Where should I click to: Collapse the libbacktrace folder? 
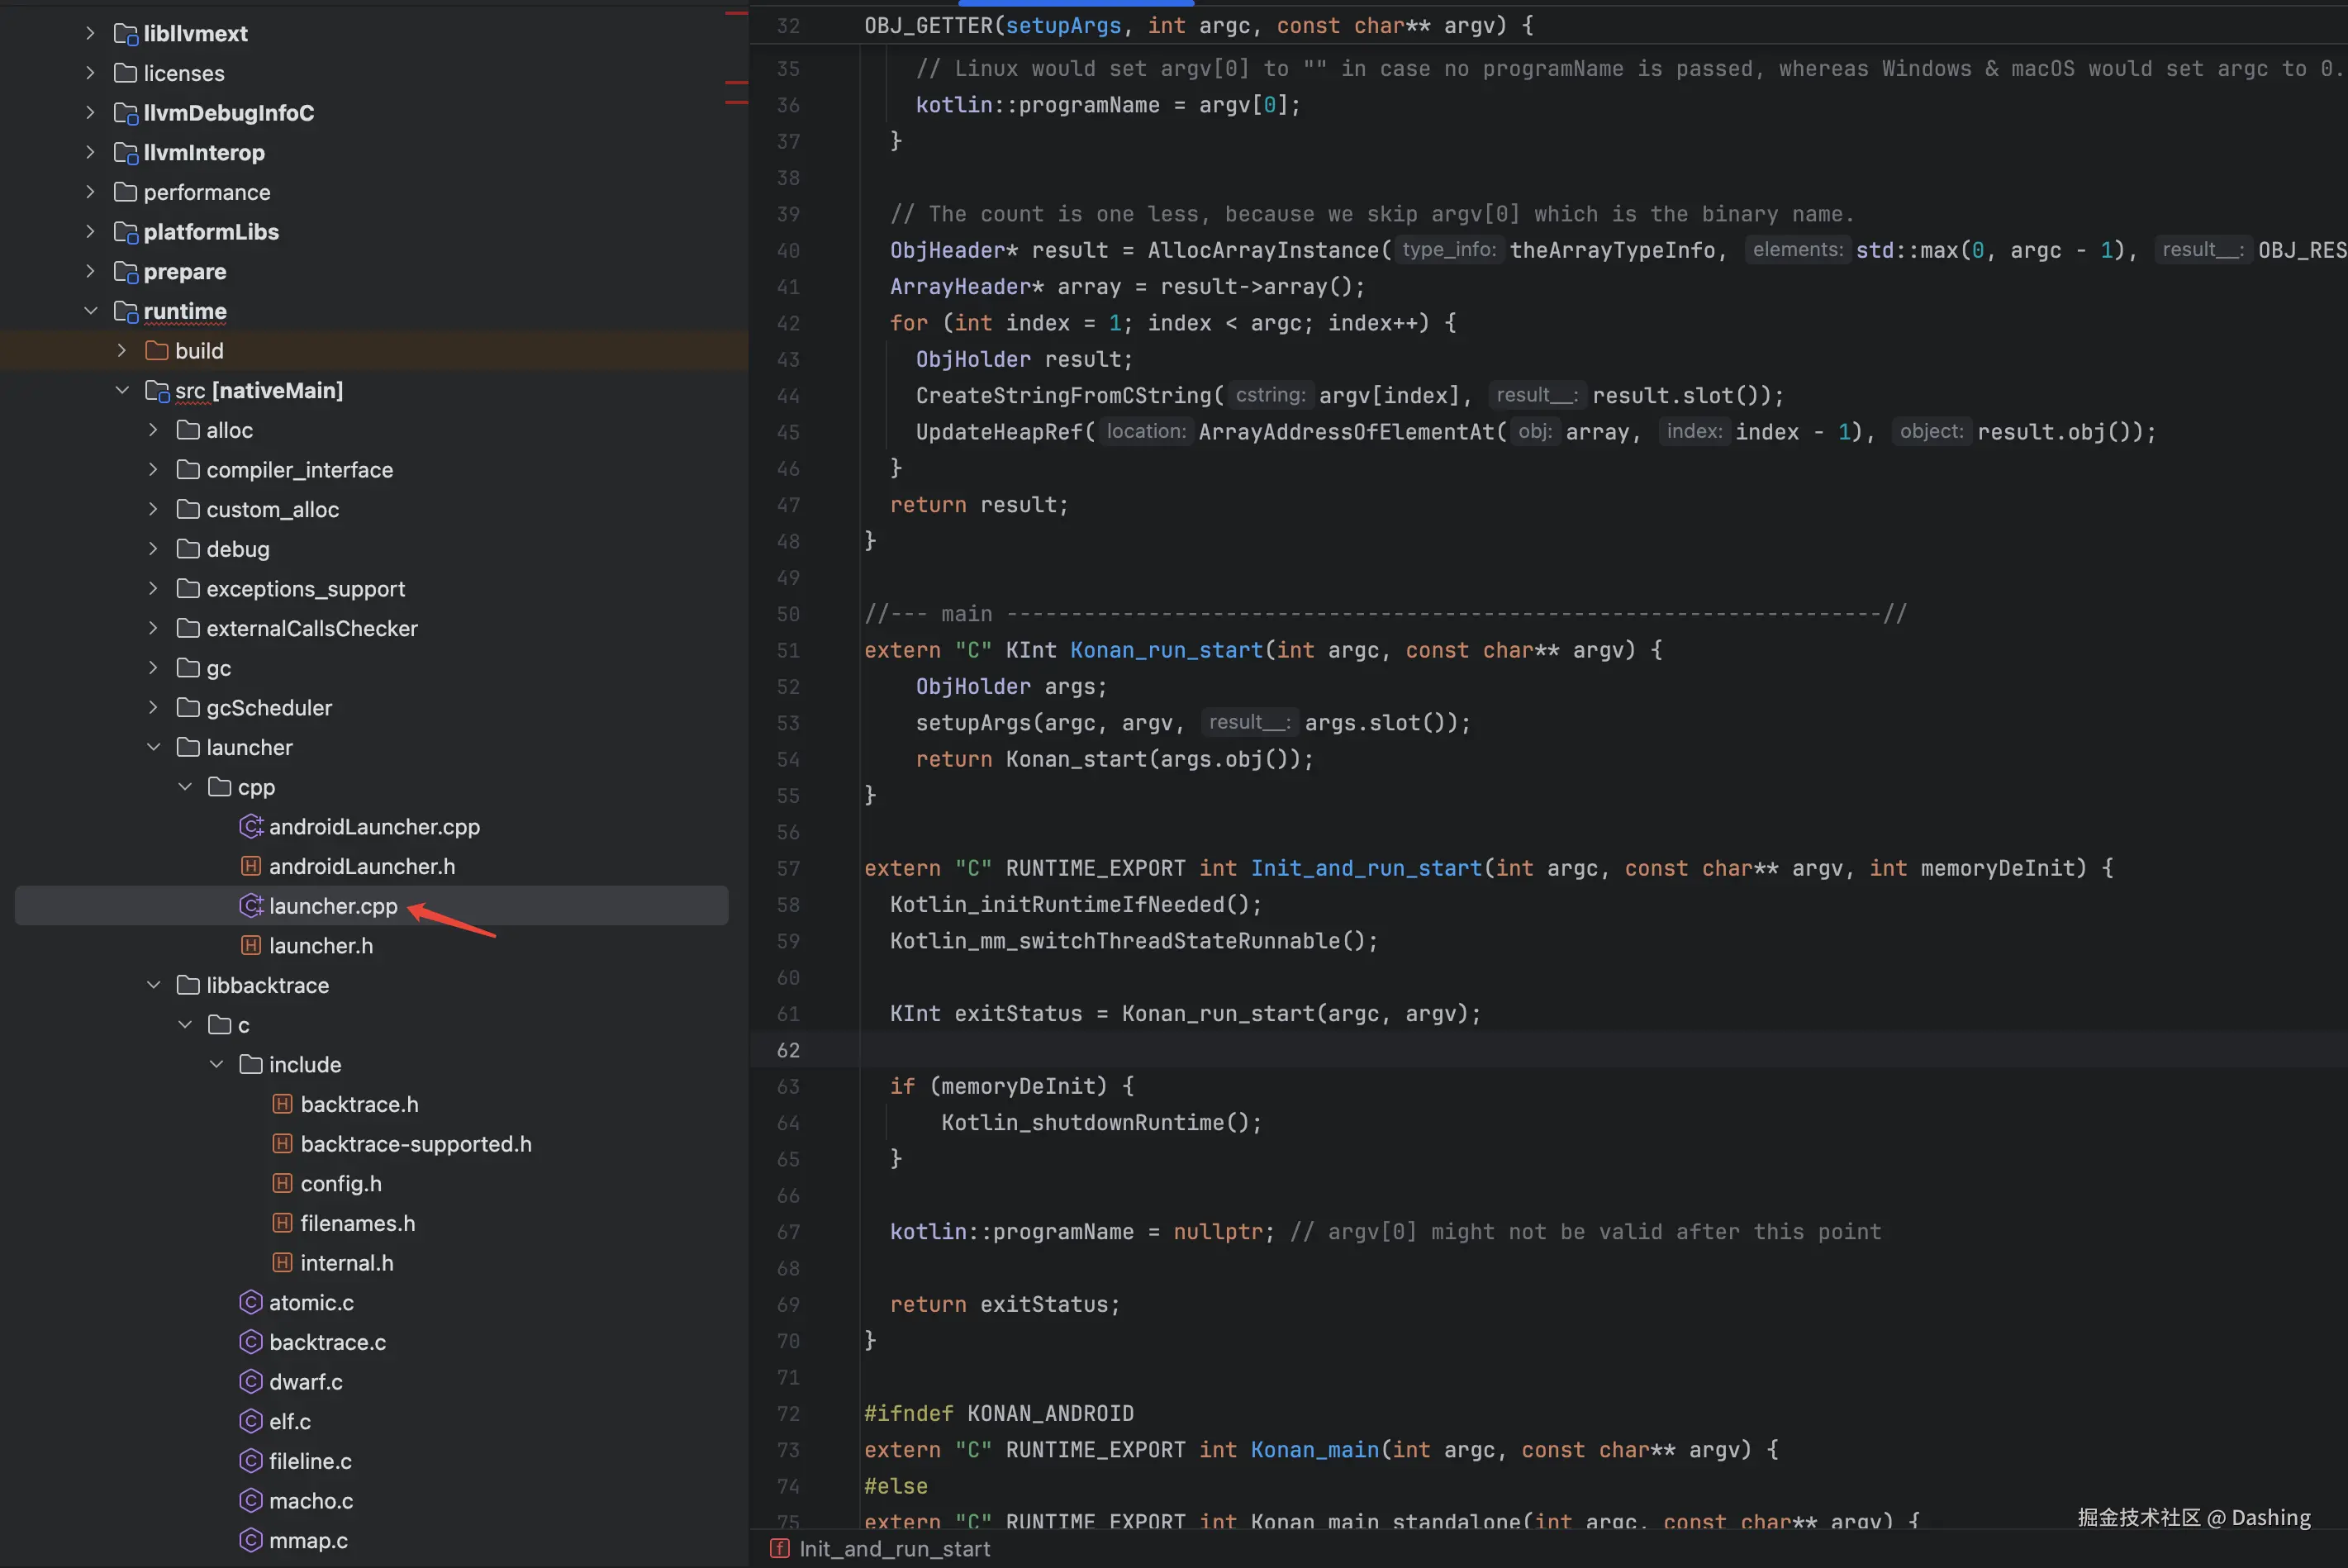154,985
